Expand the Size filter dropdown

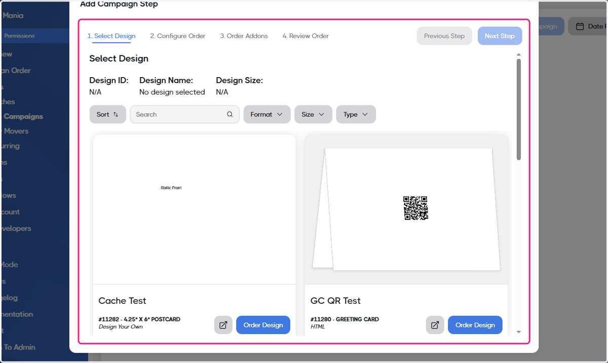tap(313, 115)
